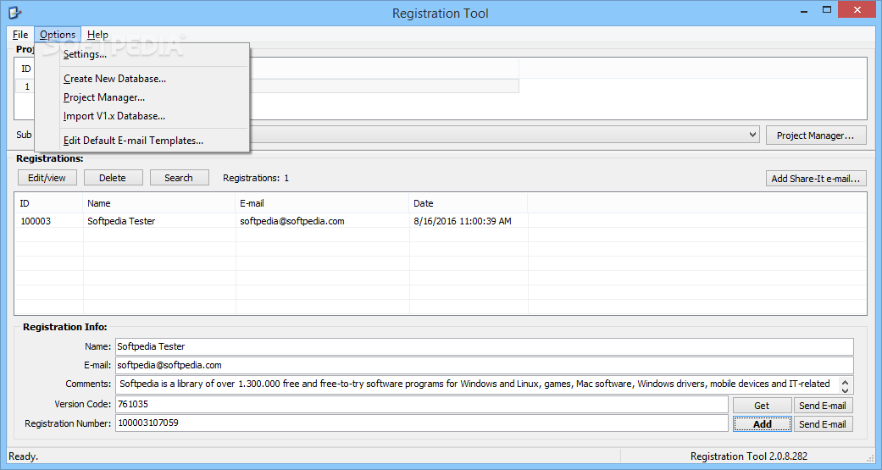Image resolution: width=882 pixels, height=470 pixels.
Task: Focus the Registration Number field
Action: 422,423
